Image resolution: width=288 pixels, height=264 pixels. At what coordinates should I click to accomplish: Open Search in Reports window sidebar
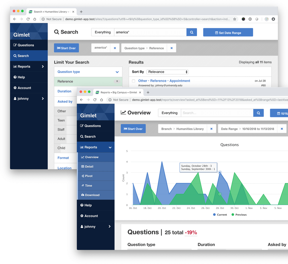pos(96,137)
